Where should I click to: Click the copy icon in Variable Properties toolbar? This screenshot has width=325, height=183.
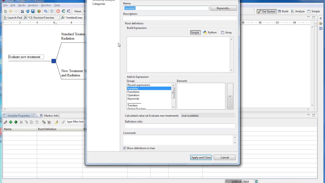pyautogui.click(x=31, y=122)
